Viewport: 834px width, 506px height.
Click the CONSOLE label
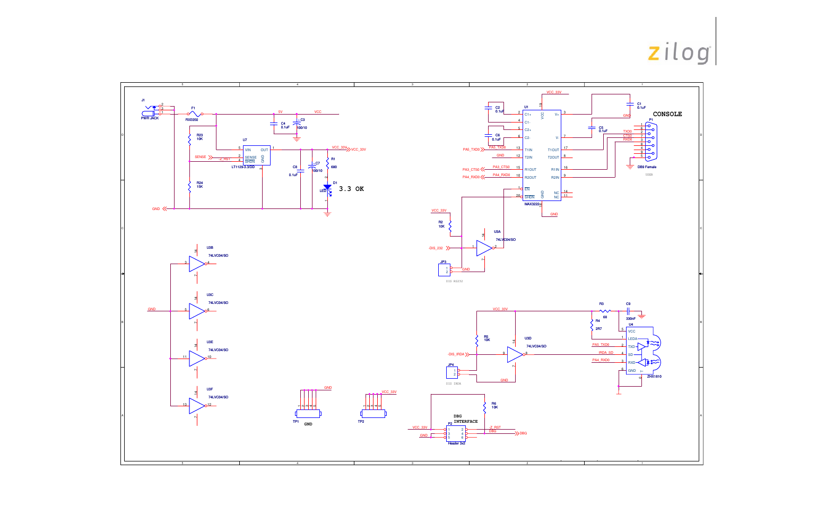[x=667, y=114]
